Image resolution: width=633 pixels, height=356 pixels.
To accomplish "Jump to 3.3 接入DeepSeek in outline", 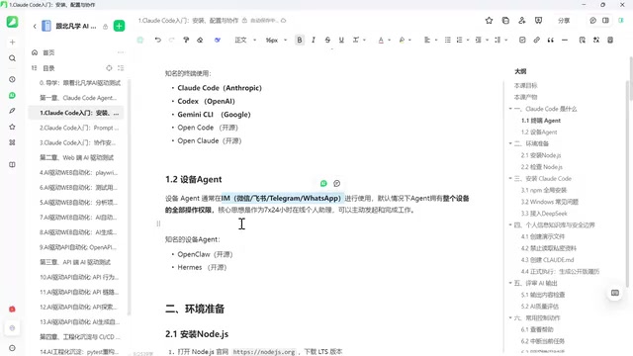I will click(544, 214).
